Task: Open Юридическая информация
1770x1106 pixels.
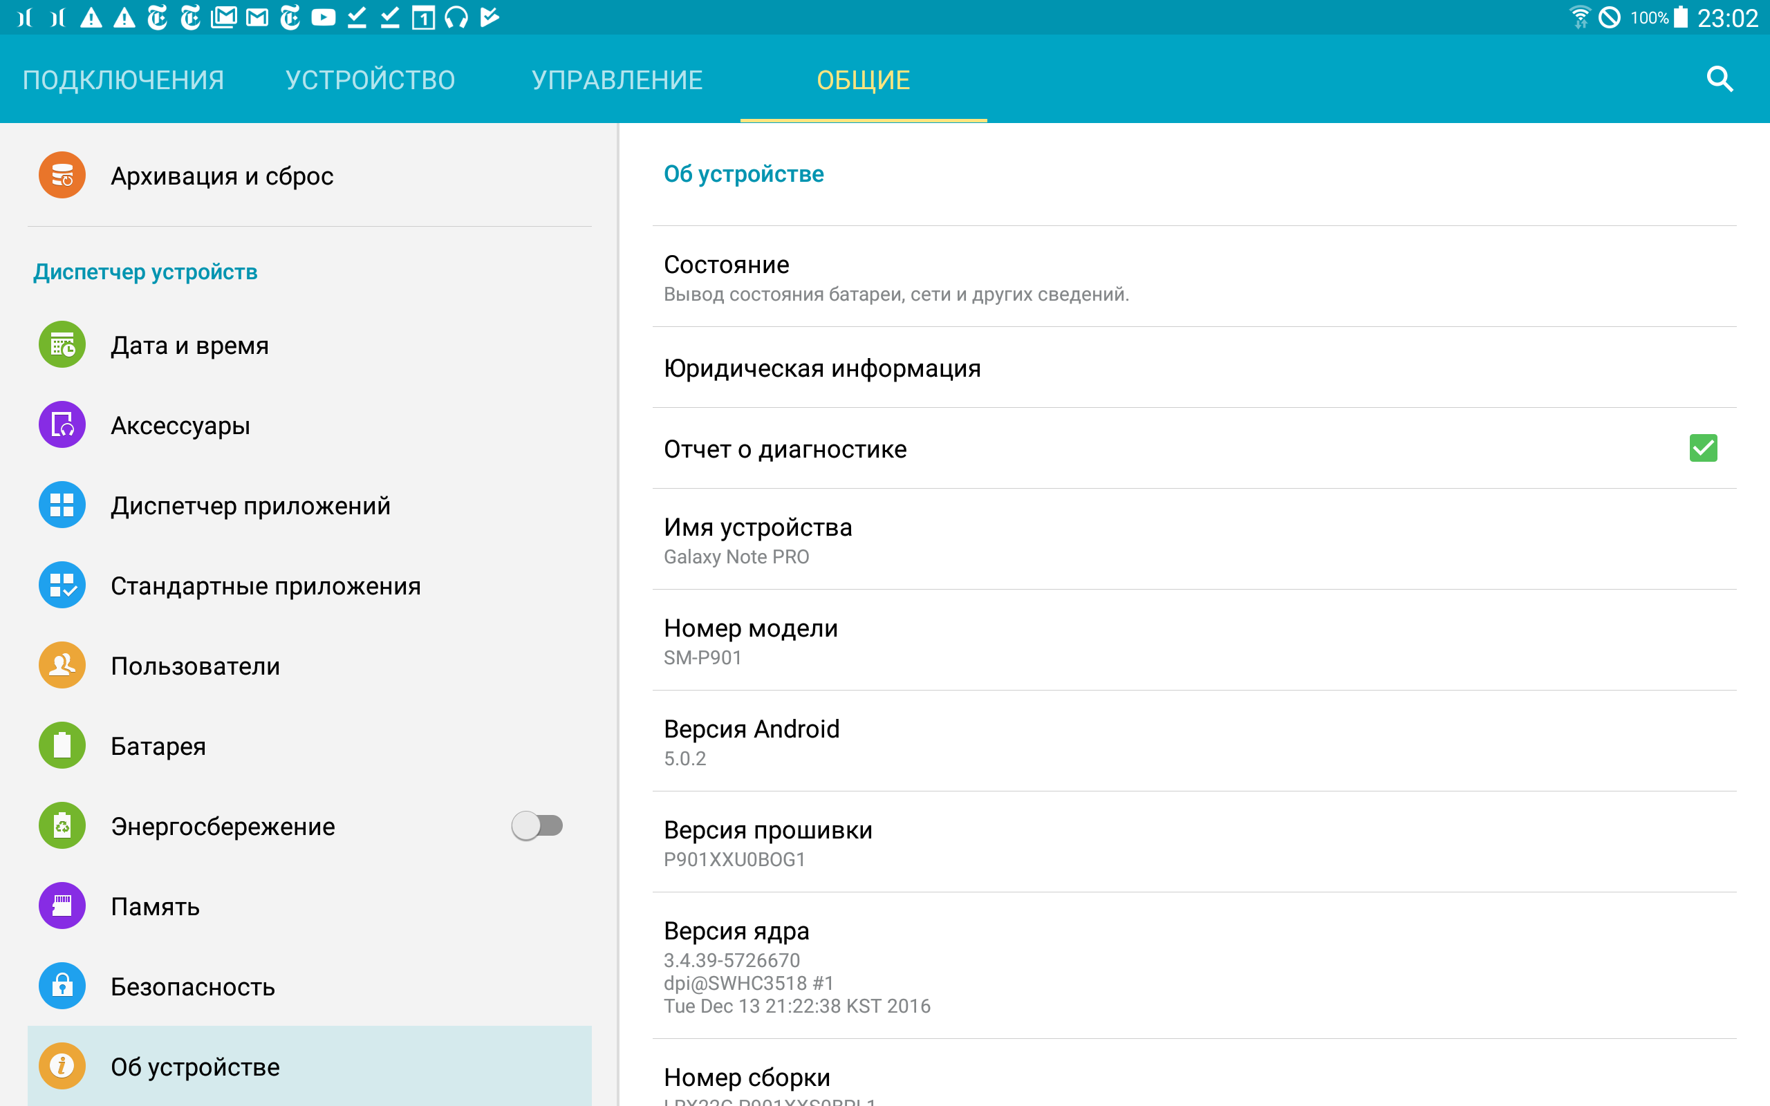Action: (822, 368)
